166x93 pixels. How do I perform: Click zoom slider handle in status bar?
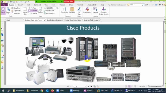[x=156, y=86]
